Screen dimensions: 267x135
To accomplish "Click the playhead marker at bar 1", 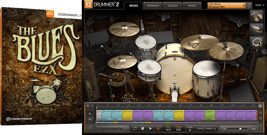I will tap(97, 108).
